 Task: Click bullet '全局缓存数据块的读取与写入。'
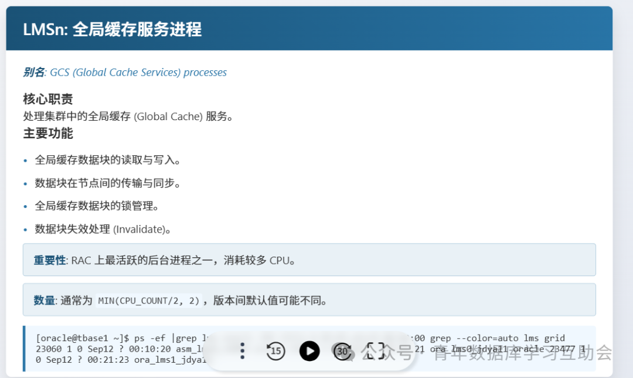click(x=107, y=160)
